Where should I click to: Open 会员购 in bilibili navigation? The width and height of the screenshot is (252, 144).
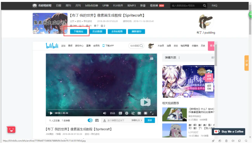click(x=96, y=46)
